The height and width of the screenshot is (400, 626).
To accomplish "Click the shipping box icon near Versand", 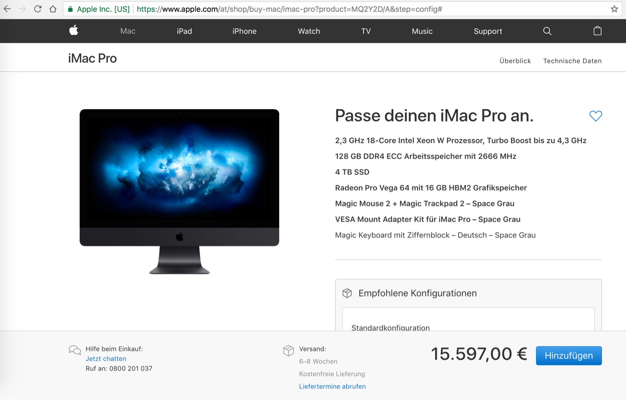I will click(x=289, y=350).
